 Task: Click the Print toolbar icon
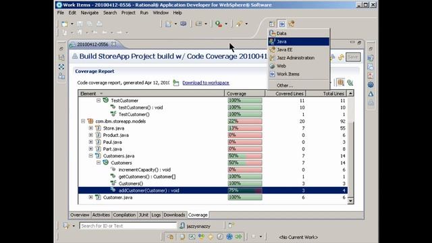pos(99,24)
